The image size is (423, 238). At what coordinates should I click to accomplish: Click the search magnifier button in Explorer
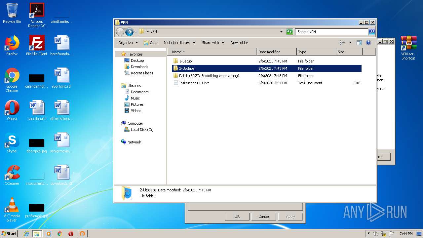372,32
